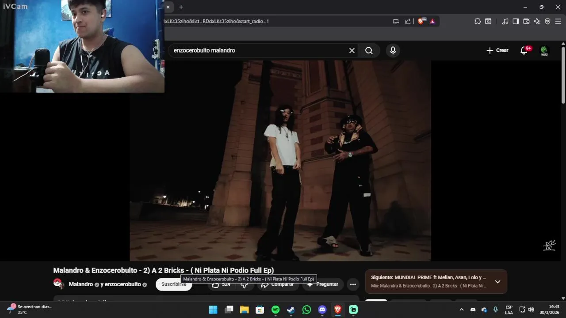
Task: Open File Explorer from the taskbar
Action: pos(244,310)
